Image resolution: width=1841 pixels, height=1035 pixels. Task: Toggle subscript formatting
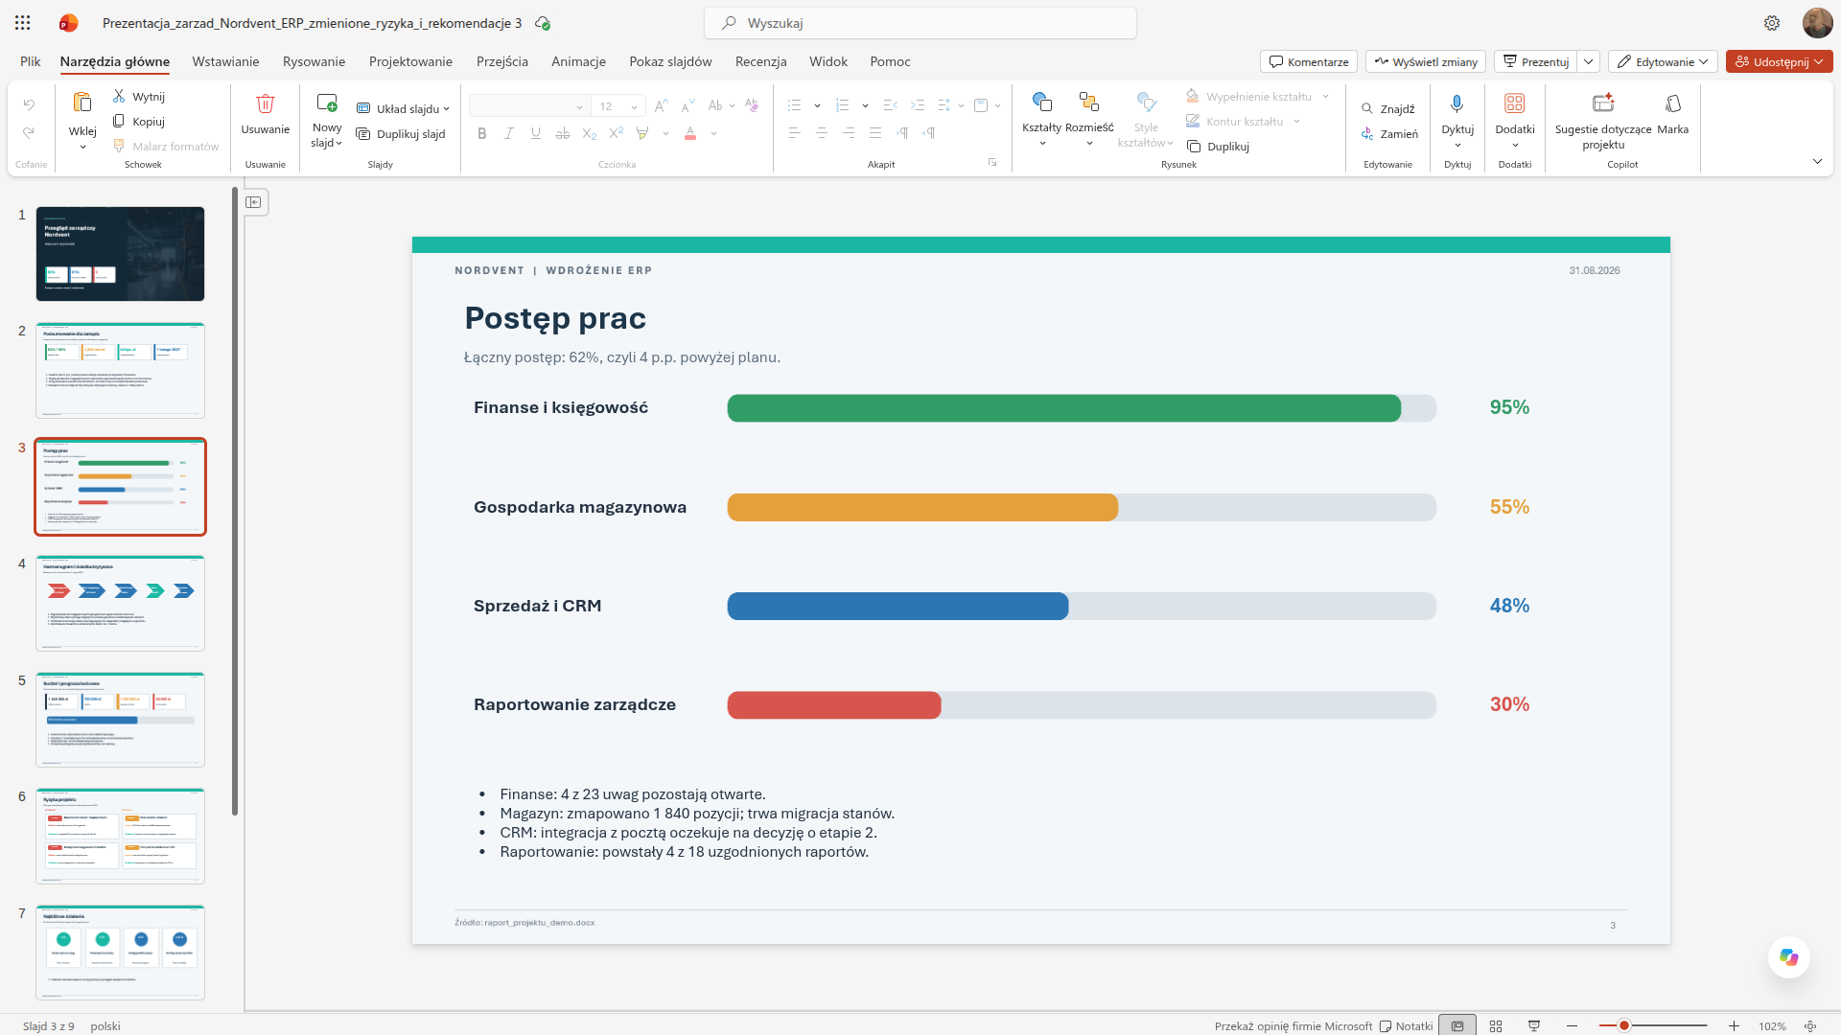click(x=590, y=133)
